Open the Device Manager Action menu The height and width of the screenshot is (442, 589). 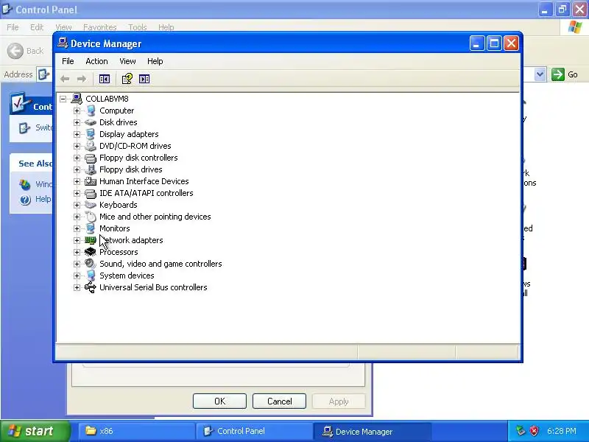point(96,61)
